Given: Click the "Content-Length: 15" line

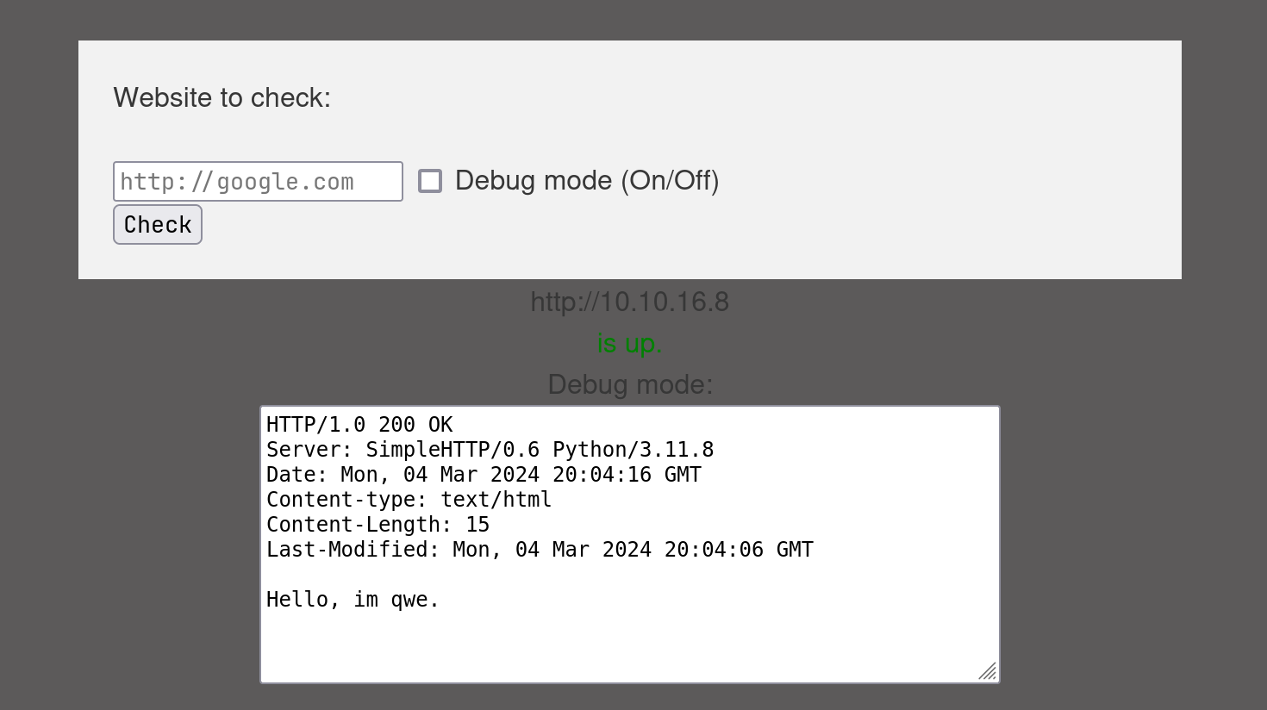Looking at the screenshot, I should click(378, 525).
